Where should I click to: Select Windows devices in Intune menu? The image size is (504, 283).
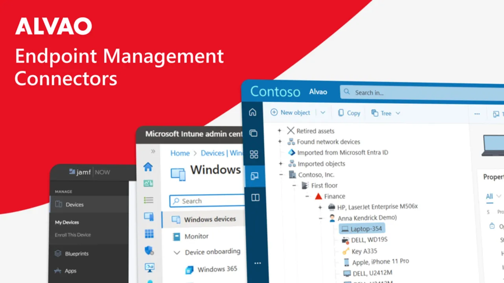click(x=204, y=219)
